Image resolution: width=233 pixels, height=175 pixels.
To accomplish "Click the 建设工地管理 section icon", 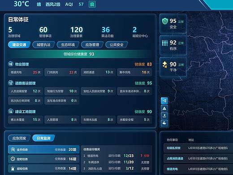I will (x=11, y=111).
